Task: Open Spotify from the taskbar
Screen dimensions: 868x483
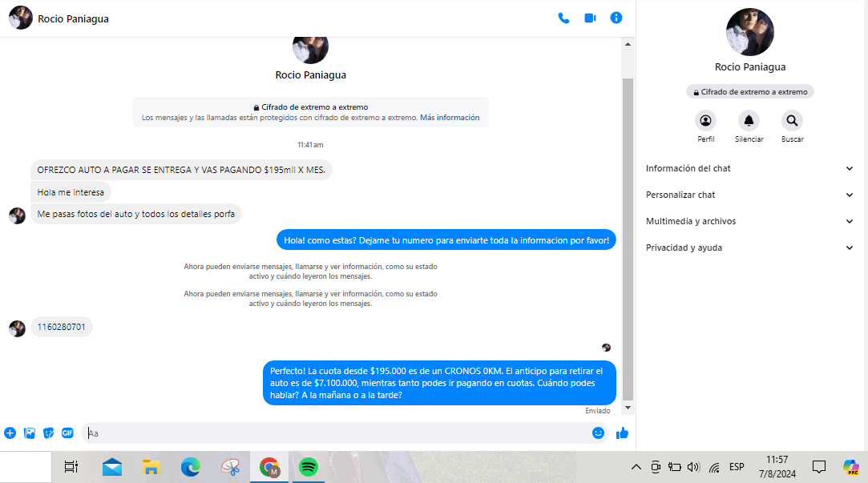Action: (308, 467)
